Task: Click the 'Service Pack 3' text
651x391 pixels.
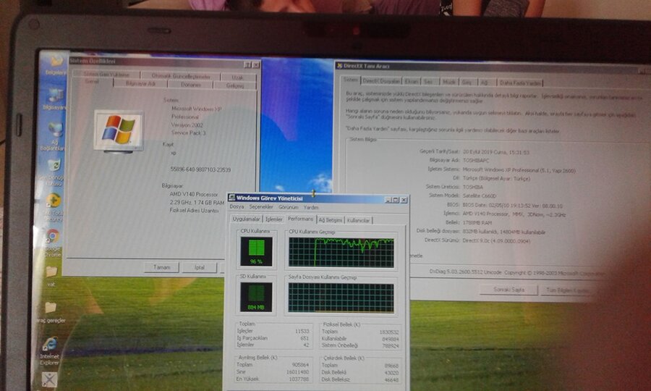Action: coord(189,133)
